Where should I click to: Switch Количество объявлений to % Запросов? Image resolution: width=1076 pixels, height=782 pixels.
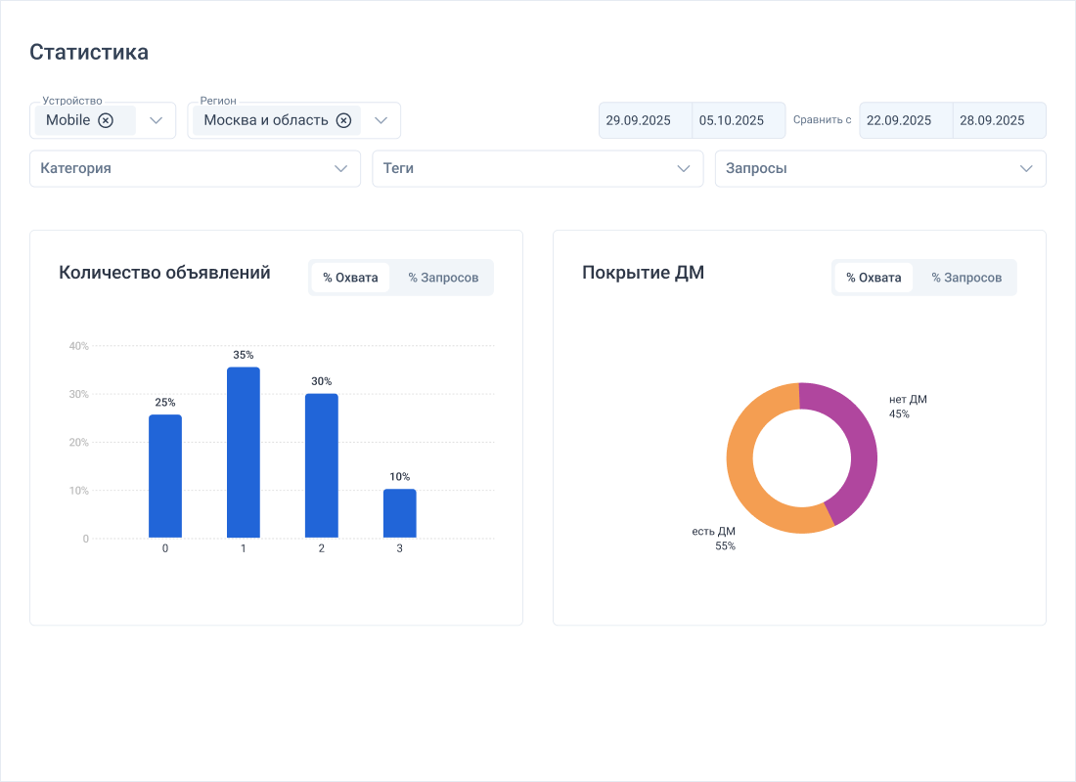pyautogui.click(x=443, y=278)
